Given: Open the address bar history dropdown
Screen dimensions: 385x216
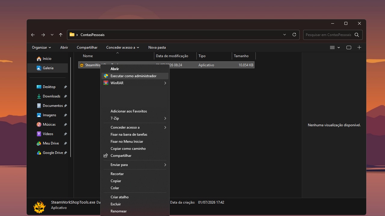Looking at the screenshot, I should pos(285,34).
